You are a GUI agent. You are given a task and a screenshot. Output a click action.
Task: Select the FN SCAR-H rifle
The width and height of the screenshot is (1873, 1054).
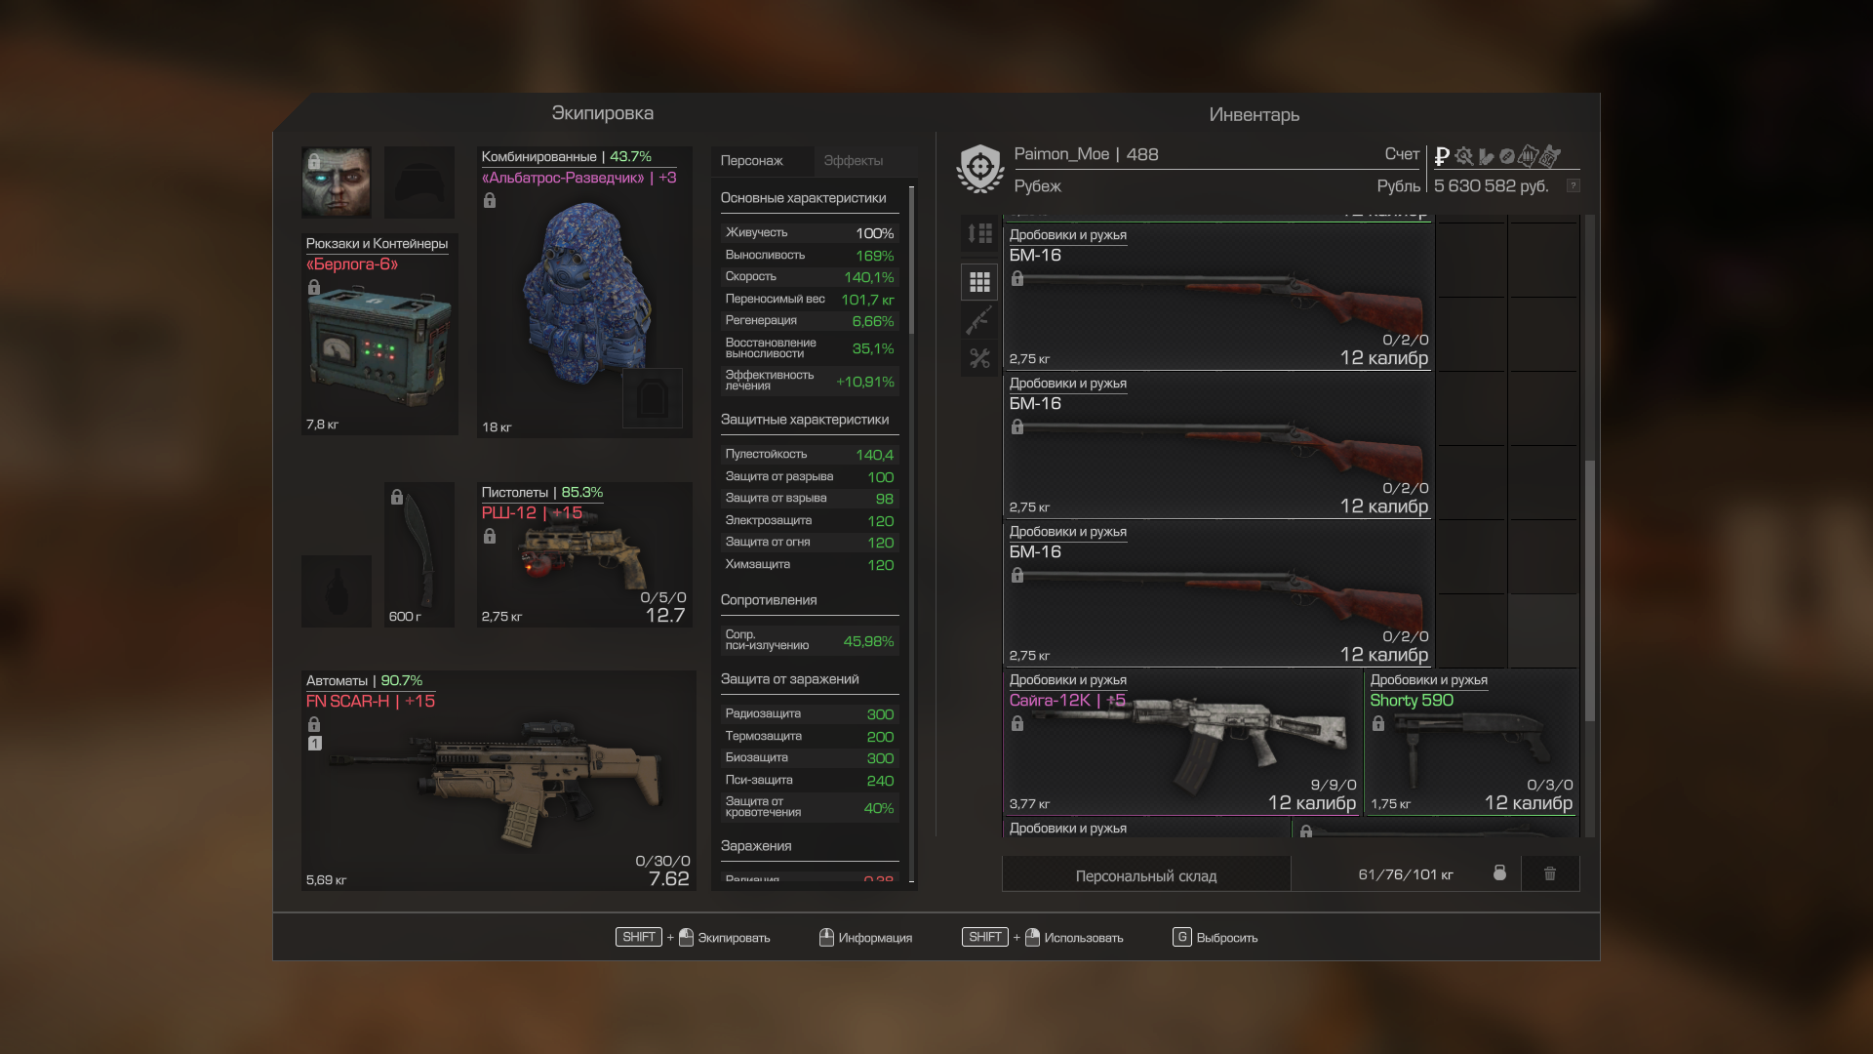pos(498,780)
